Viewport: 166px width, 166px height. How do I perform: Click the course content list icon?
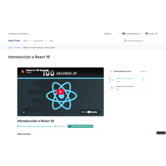point(111,71)
